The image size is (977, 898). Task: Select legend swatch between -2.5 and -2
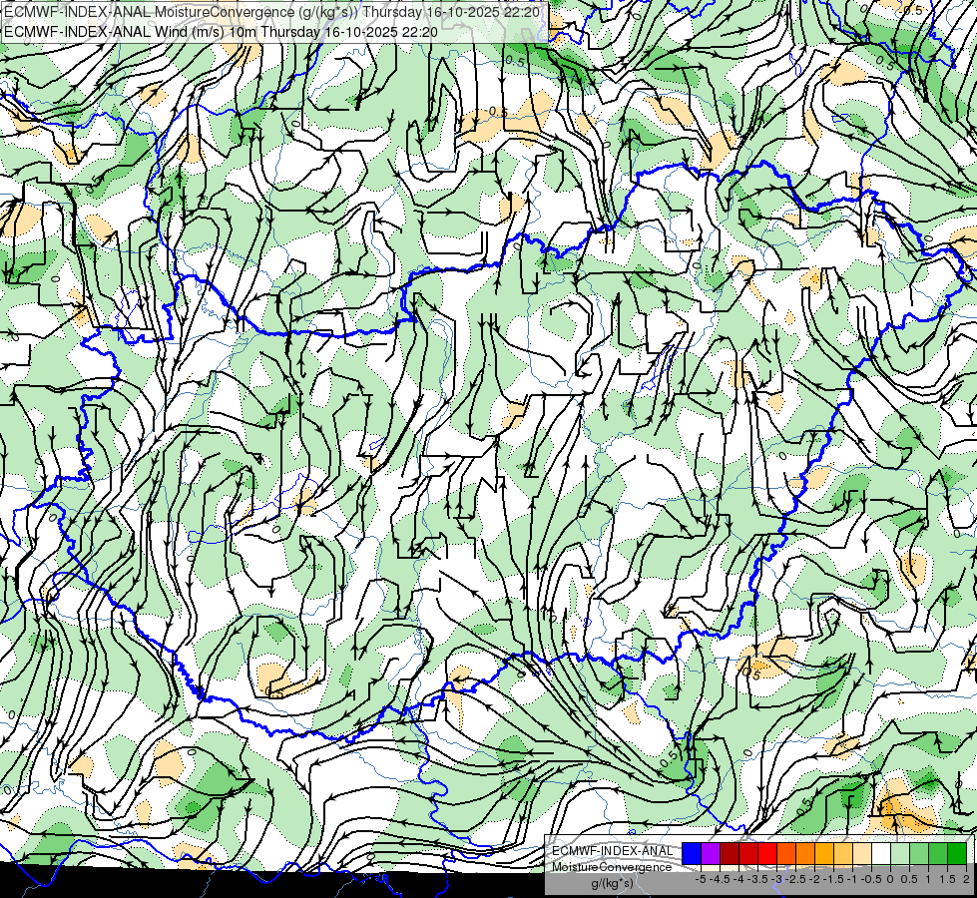pos(805,853)
